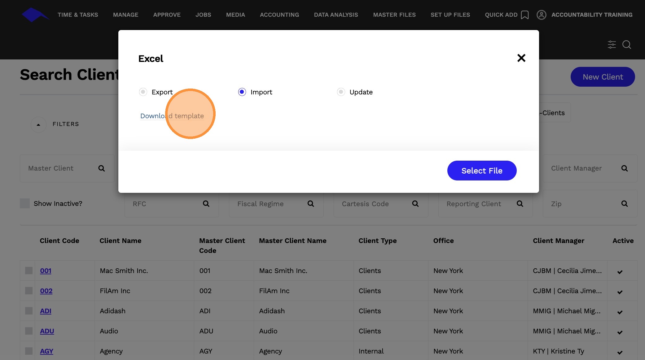Select the Update radio button
The height and width of the screenshot is (360, 645).
341,92
